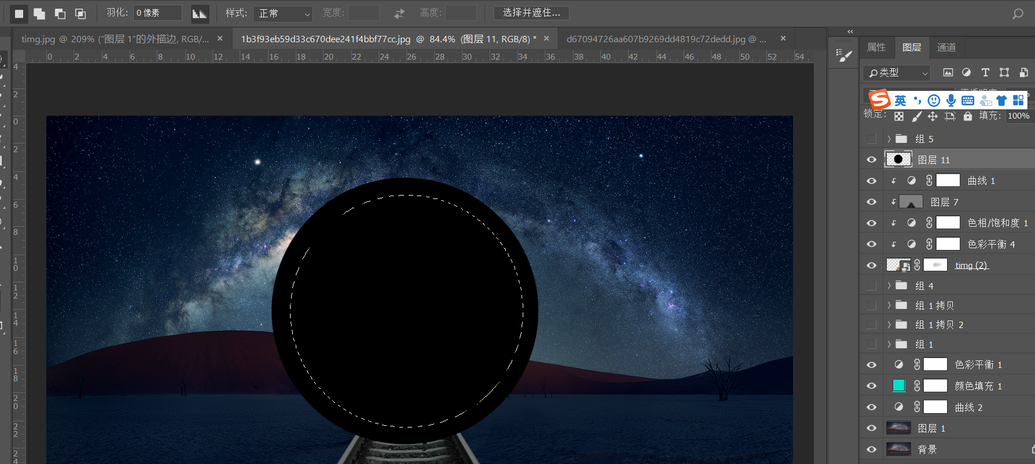The image size is (1035, 464).
Task: Filter layers by smart object type
Action: click(x=1023, y=72)
